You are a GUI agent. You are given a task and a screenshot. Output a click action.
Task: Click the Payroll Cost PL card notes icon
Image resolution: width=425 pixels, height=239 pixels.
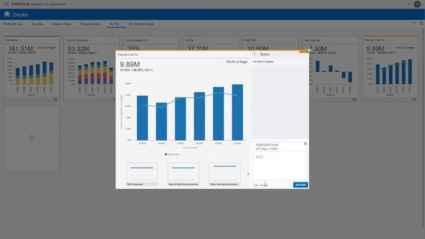pos(414,99)
